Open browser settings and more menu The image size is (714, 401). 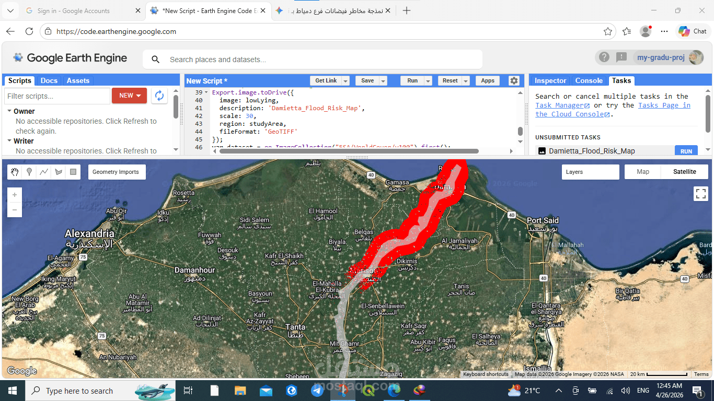point(664,31)
